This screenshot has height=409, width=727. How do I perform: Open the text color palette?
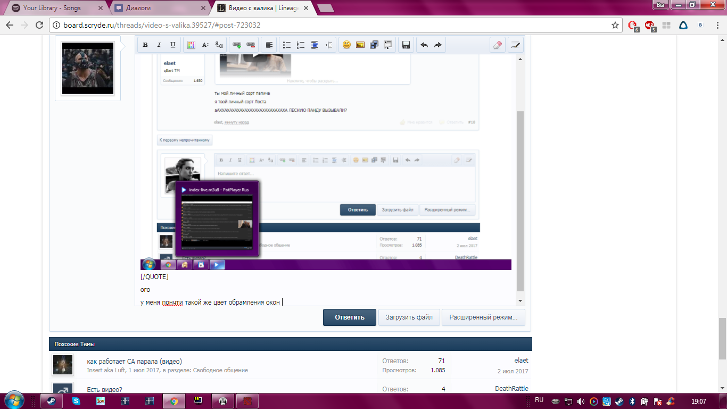pos(192,45)
